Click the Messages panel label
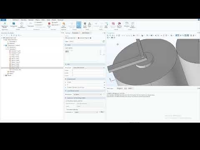Image resolution: width=200 pixels, height=150 pixels. click(x=110, y=88)
